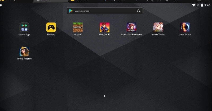Click the Arcana Tactics label text
Viewport: 212px width, 111px height.
[x=158, y=35]
